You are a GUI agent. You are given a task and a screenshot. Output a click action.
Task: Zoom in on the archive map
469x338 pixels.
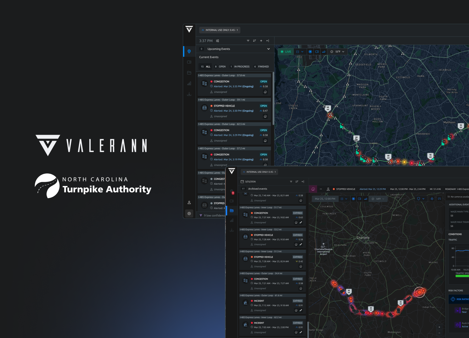pyautogui.click(x=439, y=327)
